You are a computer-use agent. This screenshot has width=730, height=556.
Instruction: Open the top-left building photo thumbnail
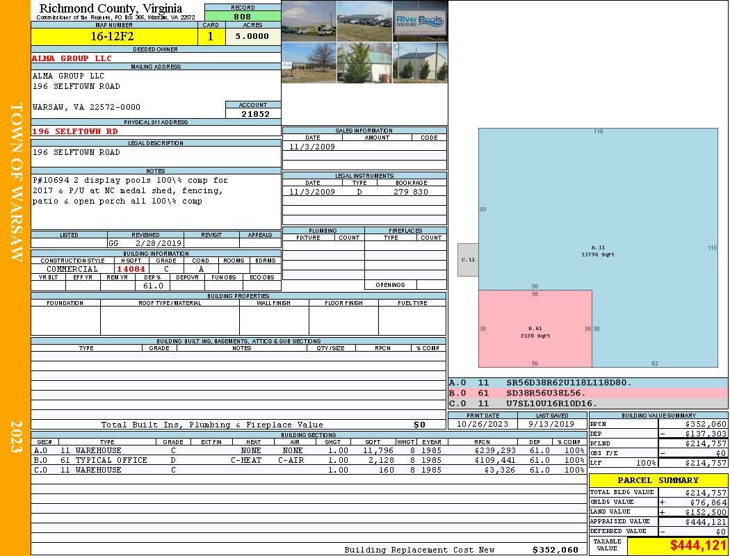click(x=309, y=21)
